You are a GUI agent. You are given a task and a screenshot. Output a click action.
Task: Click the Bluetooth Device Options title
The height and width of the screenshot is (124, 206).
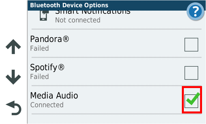pyautogui.click(x=69, y=5)
